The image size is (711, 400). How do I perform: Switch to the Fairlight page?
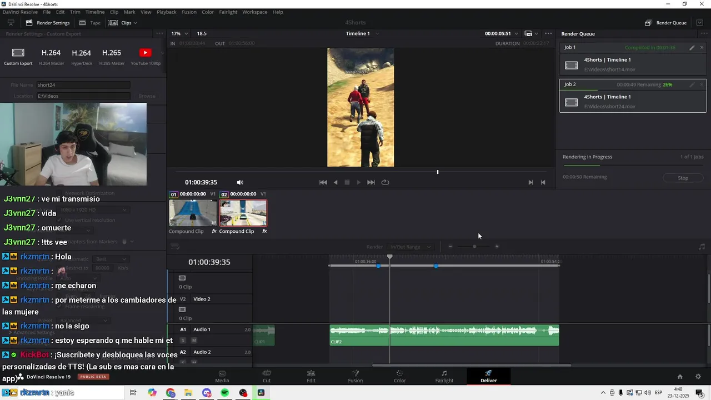click(x=444, y=376)
